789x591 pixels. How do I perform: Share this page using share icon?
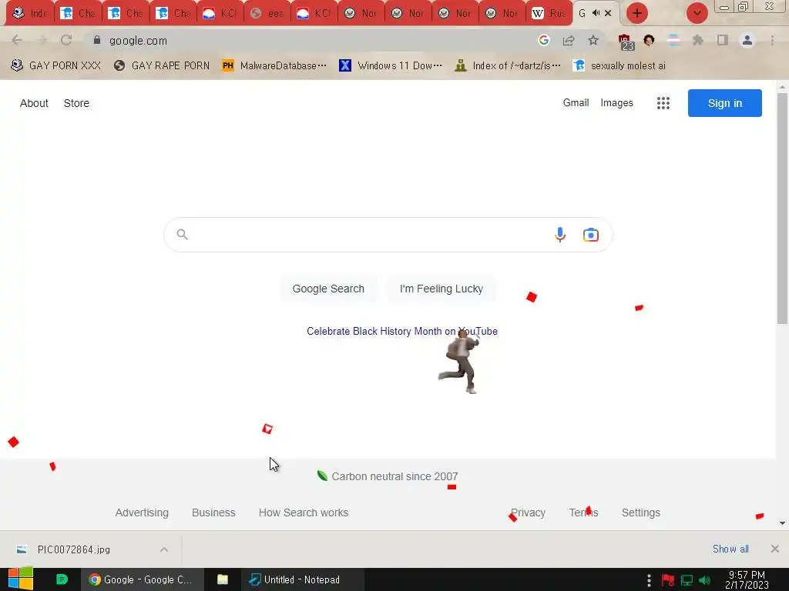[569, 40]
